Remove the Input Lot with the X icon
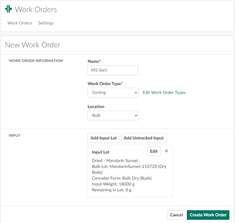235x223 pixels. point(166,151)
